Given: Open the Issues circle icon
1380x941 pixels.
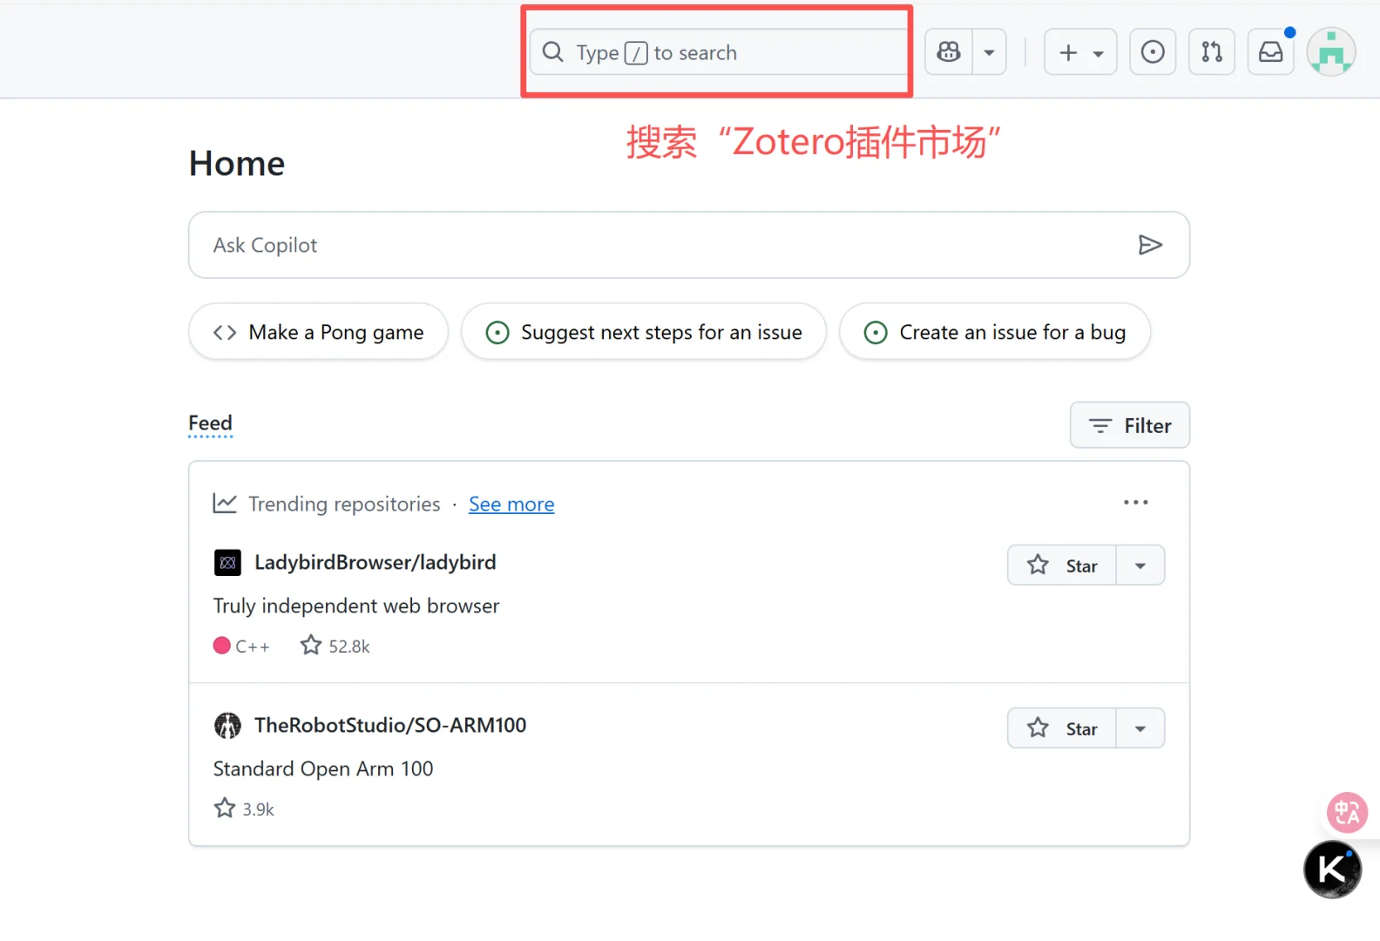Looking at the screenshot, I should pyautogui.click(x=1153, y=52).
